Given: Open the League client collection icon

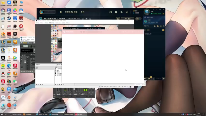Looking at the screenshot, I should pos(116,12).
